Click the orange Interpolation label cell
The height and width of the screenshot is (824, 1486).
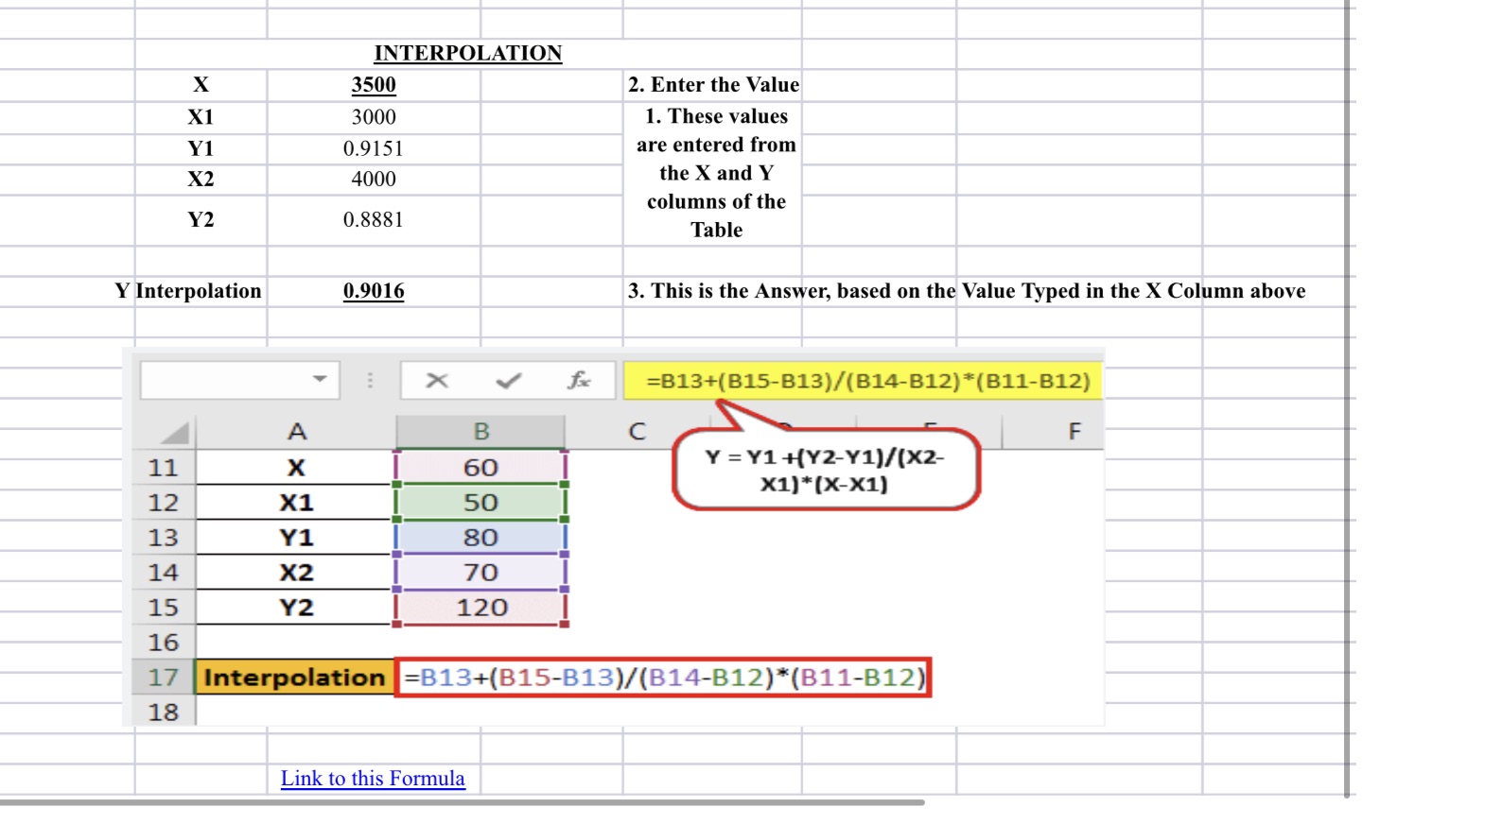[x=294, y=678]
